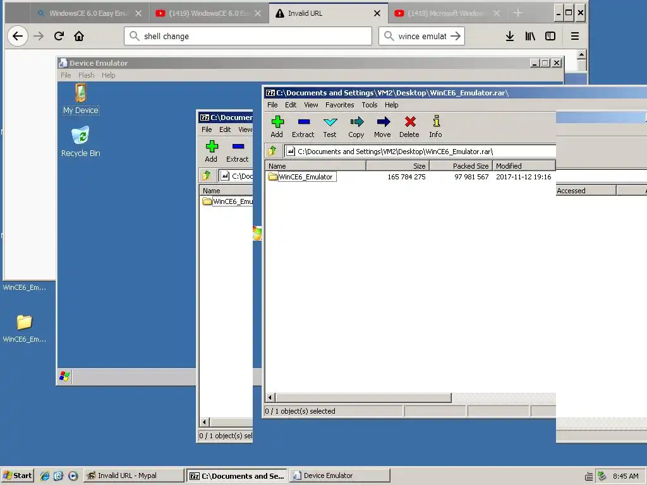Open Help menu in front 7-Zip window
This screenshot has height=485, width=647.
[392, 105]
